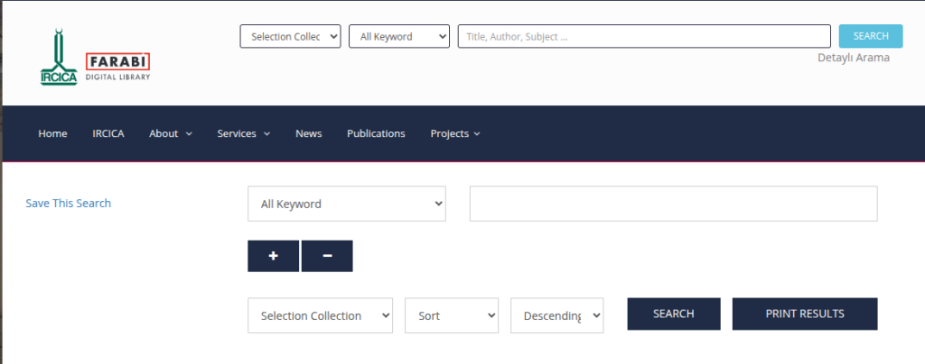Open the Descending order dropdown
The image size is (925, 364).
(556, 315)
